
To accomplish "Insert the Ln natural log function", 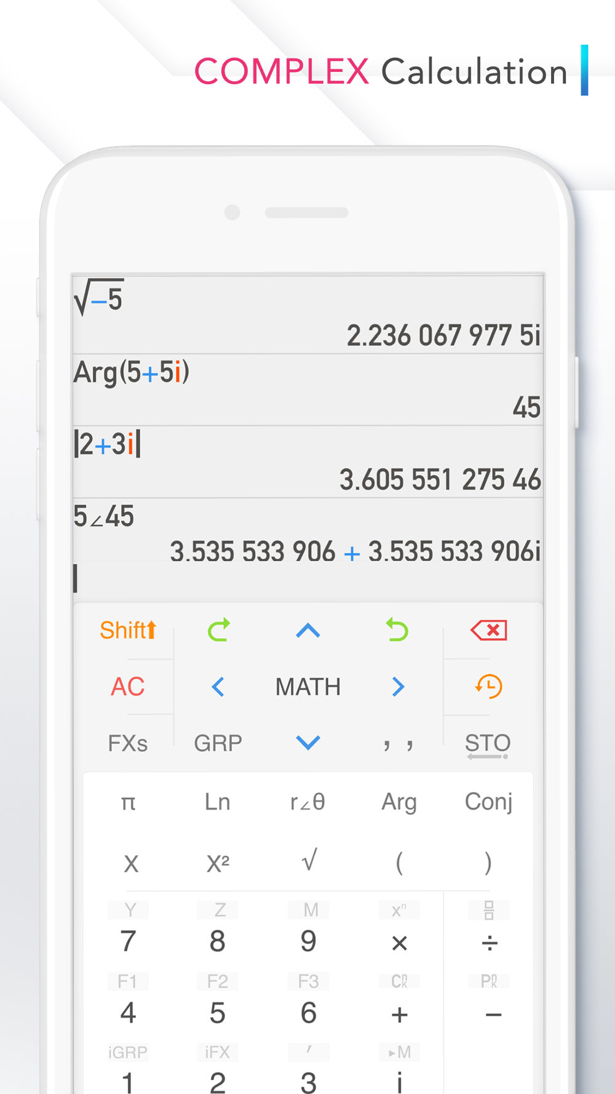I will click(x=218, y=802).
